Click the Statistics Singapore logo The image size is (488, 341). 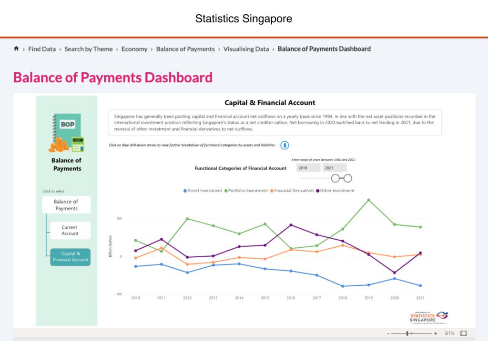point(428,317)
